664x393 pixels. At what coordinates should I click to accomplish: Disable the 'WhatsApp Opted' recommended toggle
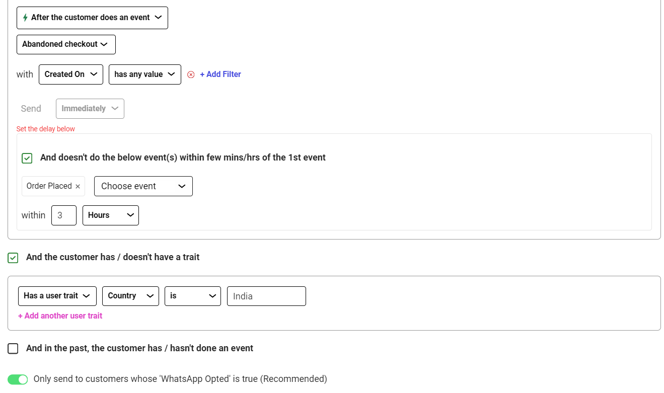click(x=18, y=379)
